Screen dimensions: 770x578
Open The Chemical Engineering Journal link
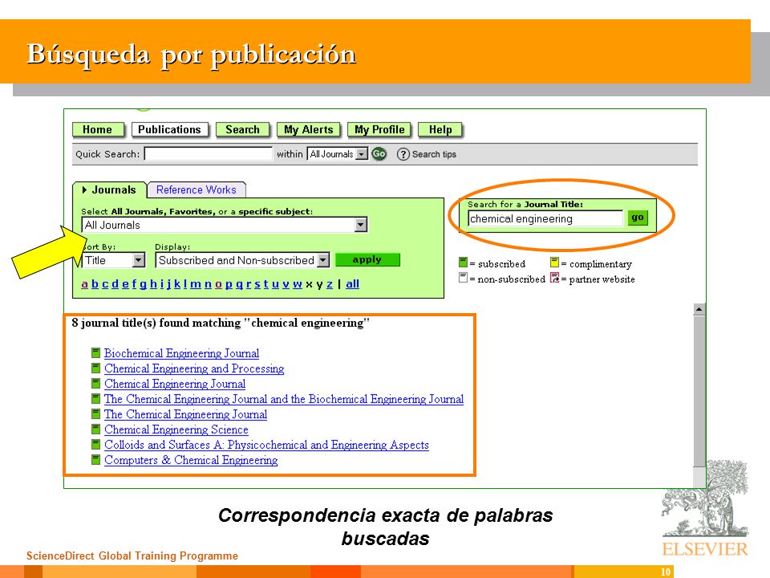185,414
